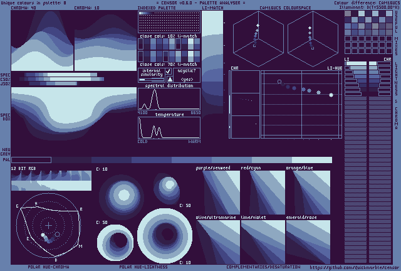Click the 'Y' vertex on hue-chroma polygon
Viewport: 401px width, 271px height.
coord(36,203)
